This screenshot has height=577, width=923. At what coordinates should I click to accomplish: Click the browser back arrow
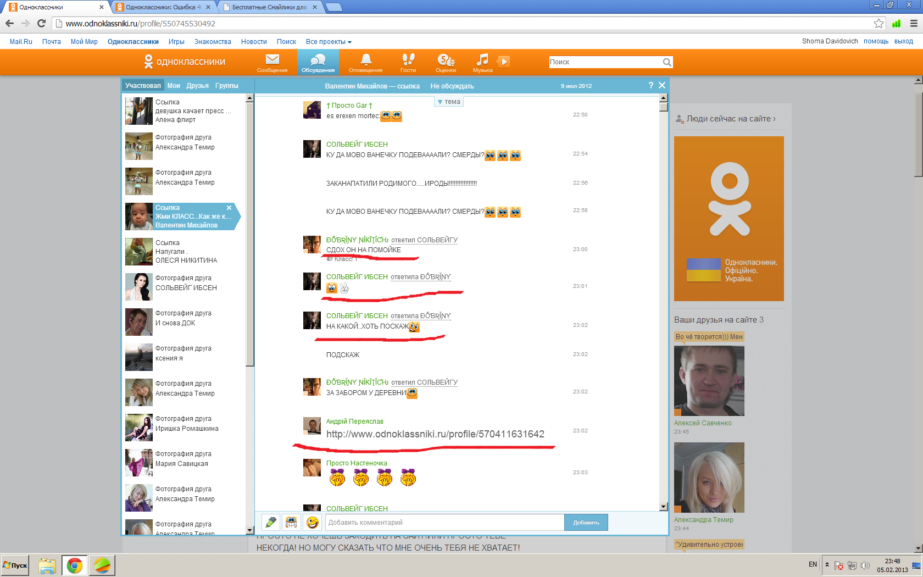pyautogui.click(x=9, y=23)
